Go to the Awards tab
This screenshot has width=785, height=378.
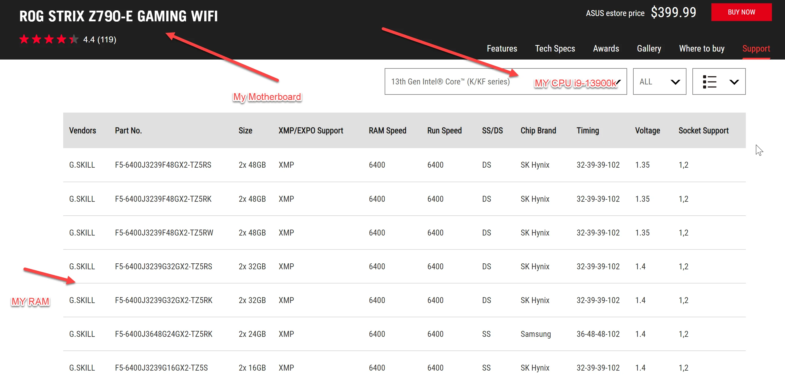coord(605,49)
